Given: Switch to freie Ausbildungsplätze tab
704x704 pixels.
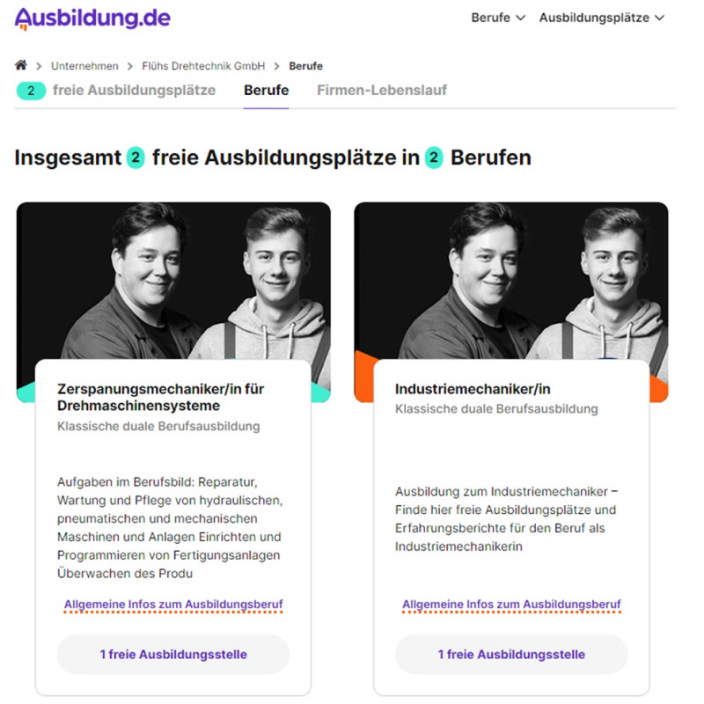Looking at the screenshot, I should pos(135,91).
